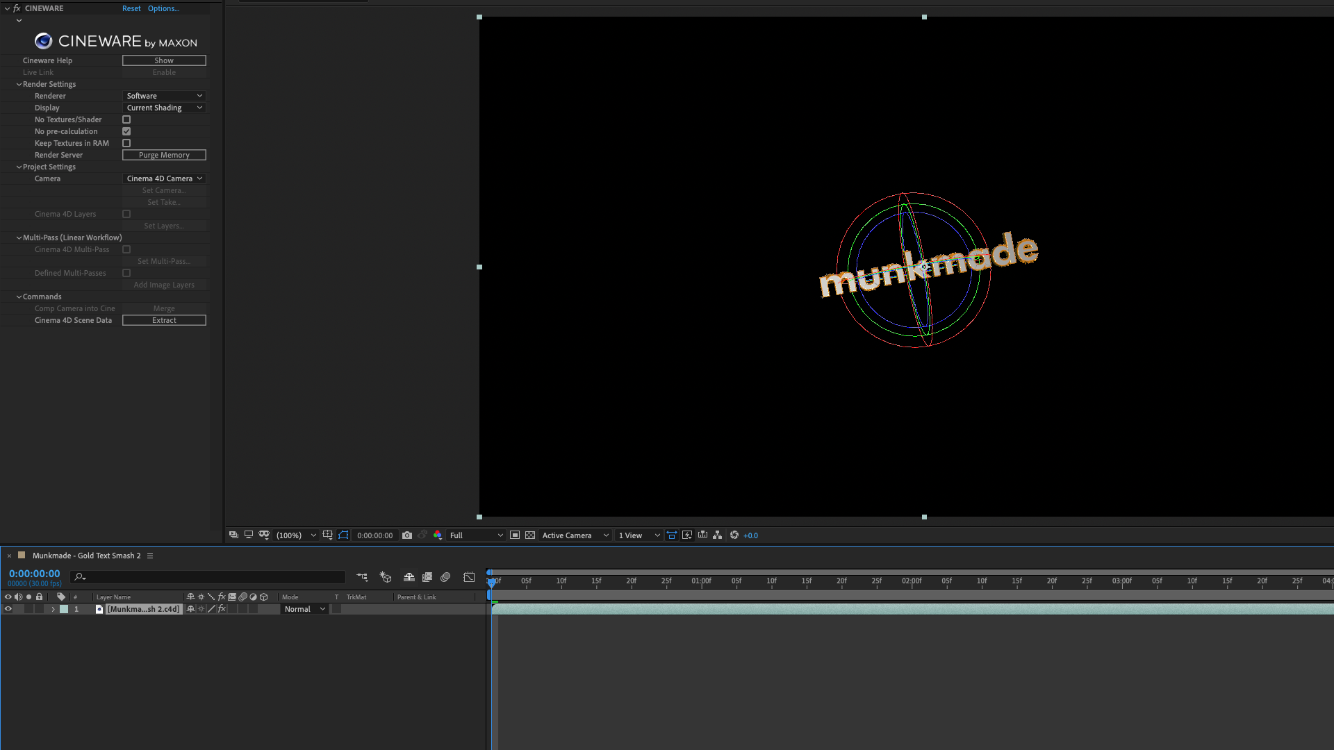Viewport: 1334px width, 750px height.
Task: Toggle Frame Blending for the composition
Action: [x=427, y=577]
